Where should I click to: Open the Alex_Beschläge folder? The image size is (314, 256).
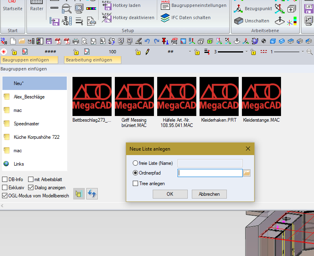(x=35, y=97)
